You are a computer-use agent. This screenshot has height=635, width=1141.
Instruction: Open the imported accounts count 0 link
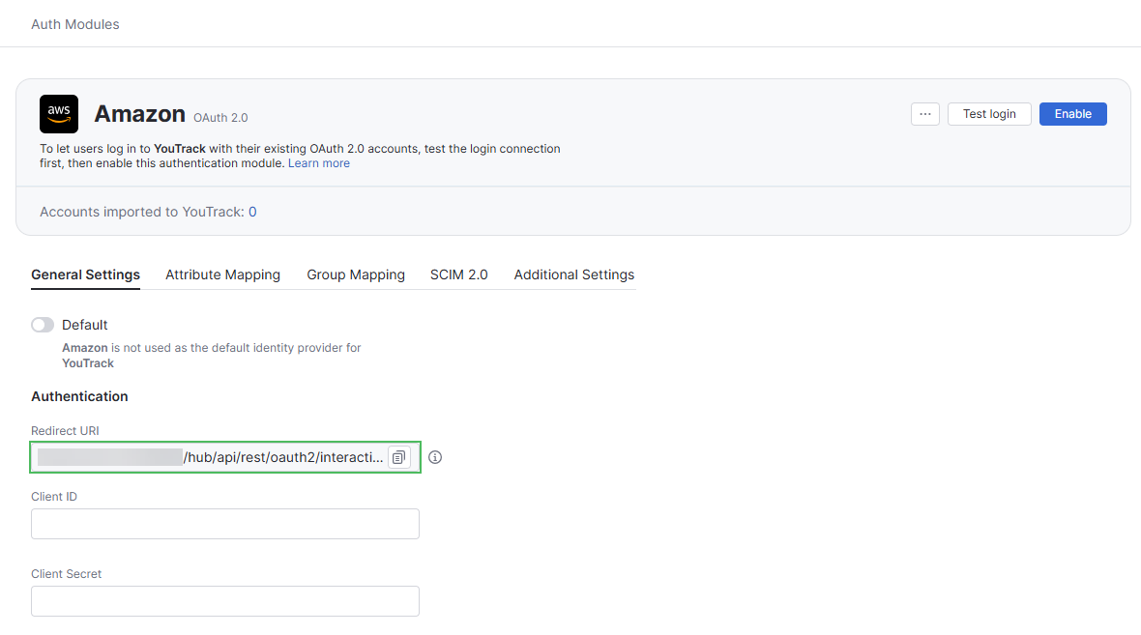(x=252, y=212)
